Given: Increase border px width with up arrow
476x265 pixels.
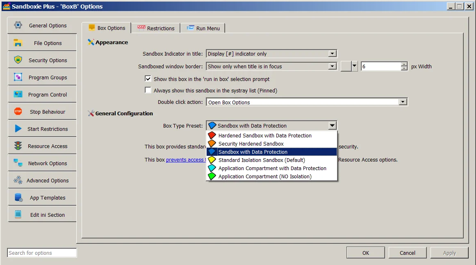Looking at the screenshot, I should (404, 64).
